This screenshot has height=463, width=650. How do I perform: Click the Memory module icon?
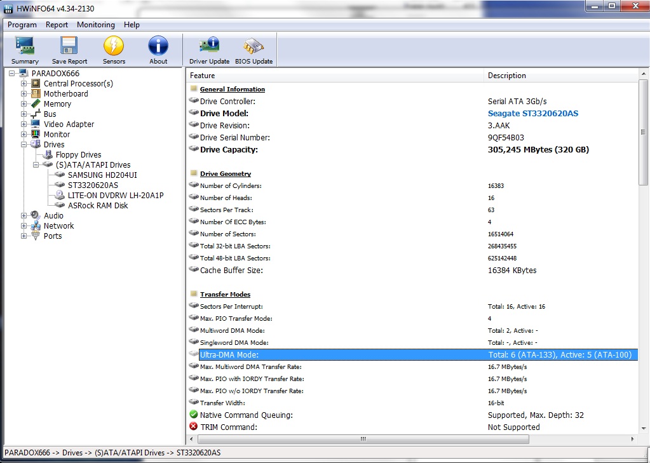[x=36, y=104]
